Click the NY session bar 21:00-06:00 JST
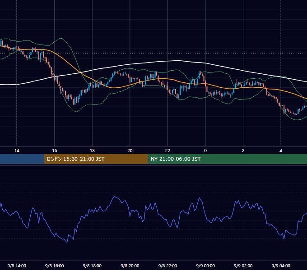307x270 pixels. click(x=227, y=159)
